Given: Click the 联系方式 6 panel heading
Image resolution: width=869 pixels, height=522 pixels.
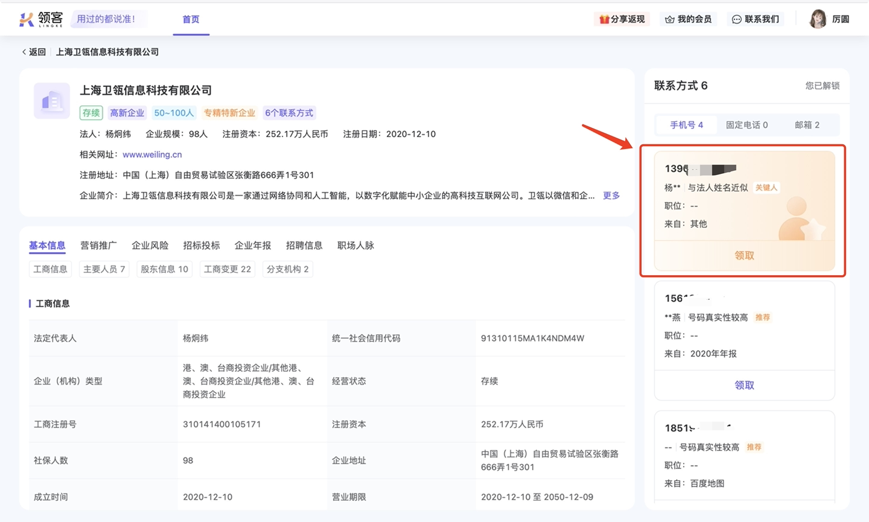Looking at the screenshot, I should point(681,86).
